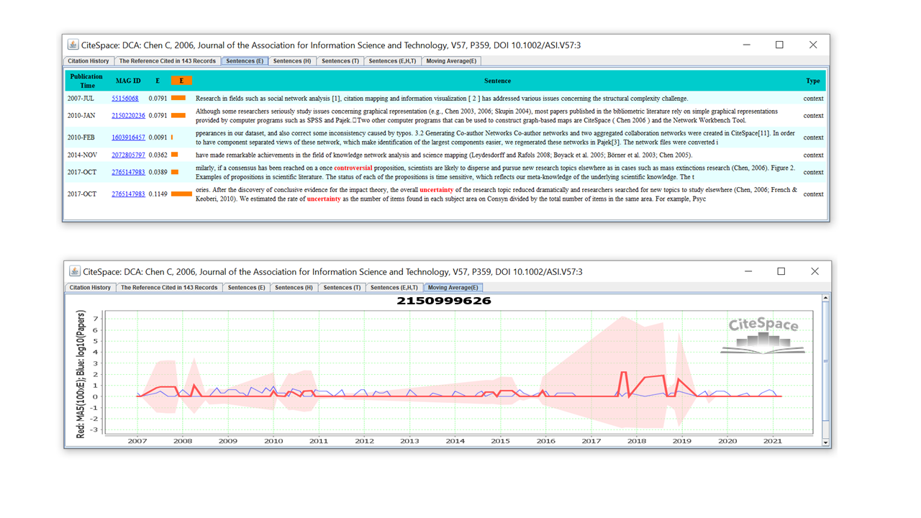Switch to Sentences (H) tab in the upper window
This screenshot has height=518, width=921.
(x=292, y=61)
